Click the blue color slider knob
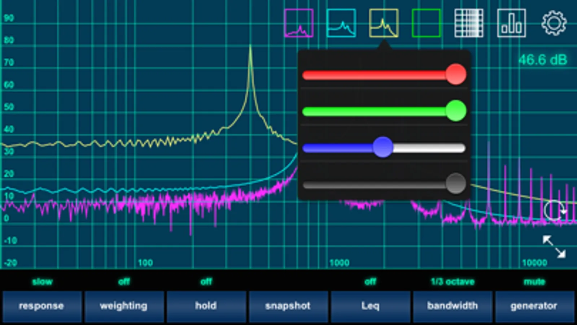Screen dimensions: 577x325 coord(383,147)
